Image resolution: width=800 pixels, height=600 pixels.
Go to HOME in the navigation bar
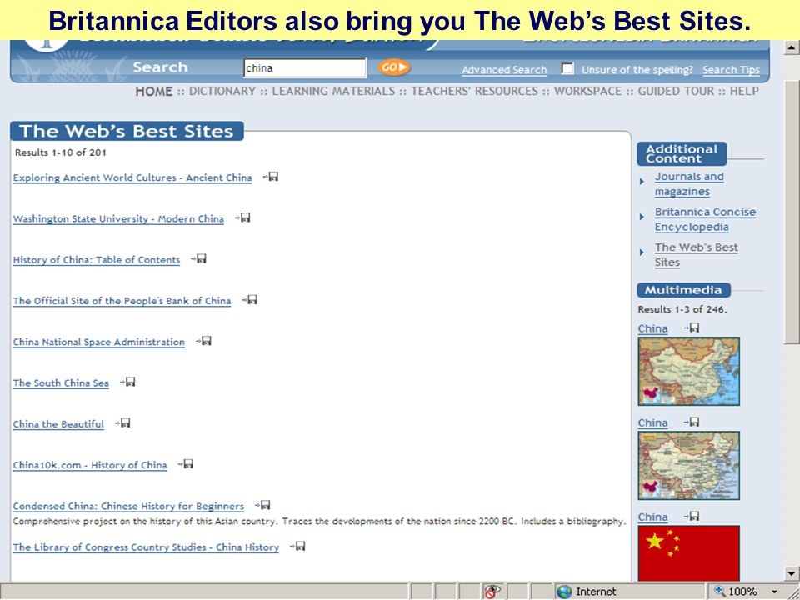point(153,92)
